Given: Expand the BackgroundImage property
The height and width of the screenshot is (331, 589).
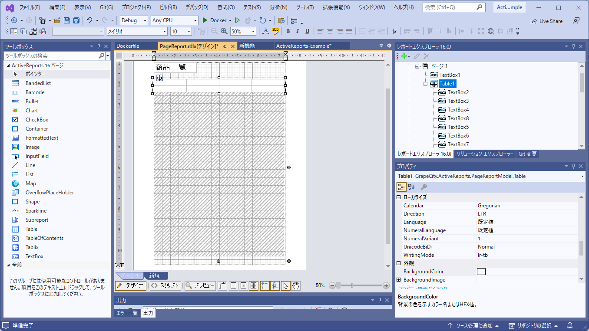Looking at the screenshot, I should [x=399, y=280].
